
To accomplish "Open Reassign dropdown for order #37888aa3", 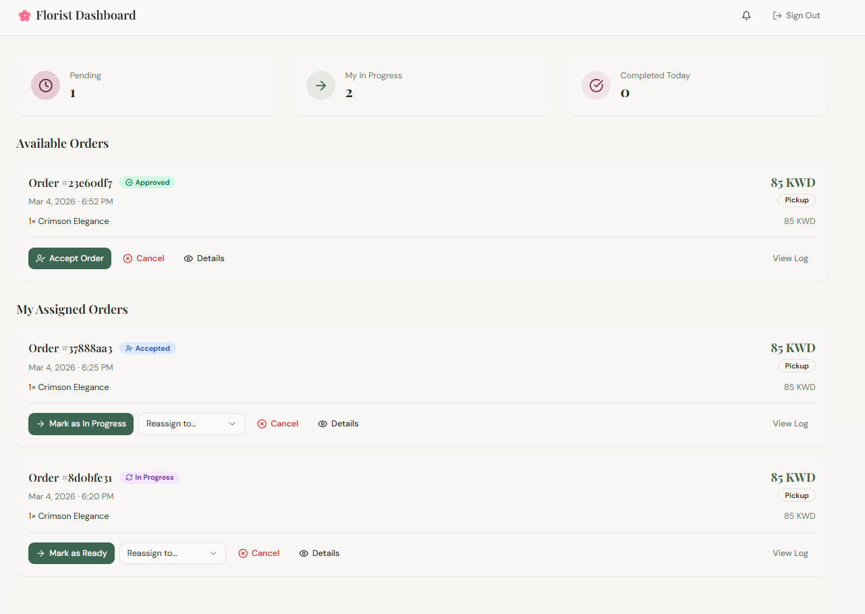I will (x=192, y=424).
